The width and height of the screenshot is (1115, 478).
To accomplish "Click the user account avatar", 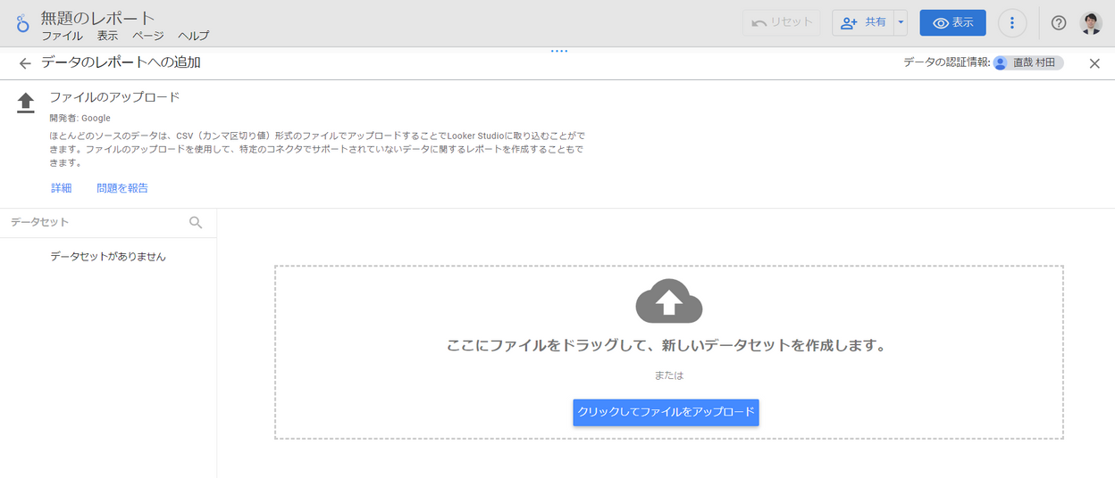I will tap(1091, 23).
